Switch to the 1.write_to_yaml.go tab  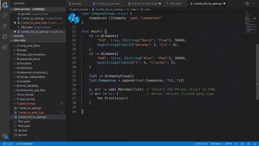108,4
